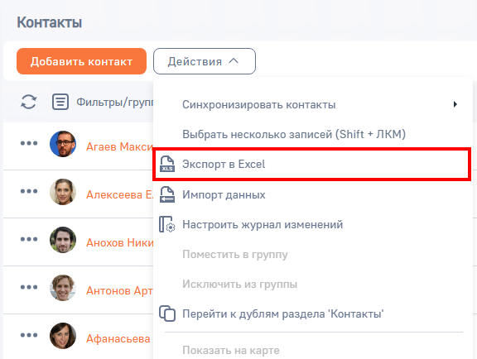Choose Выбрать несколько записей option
The width and height of the screenshot is (477, 359).
[x=312, y=134]
